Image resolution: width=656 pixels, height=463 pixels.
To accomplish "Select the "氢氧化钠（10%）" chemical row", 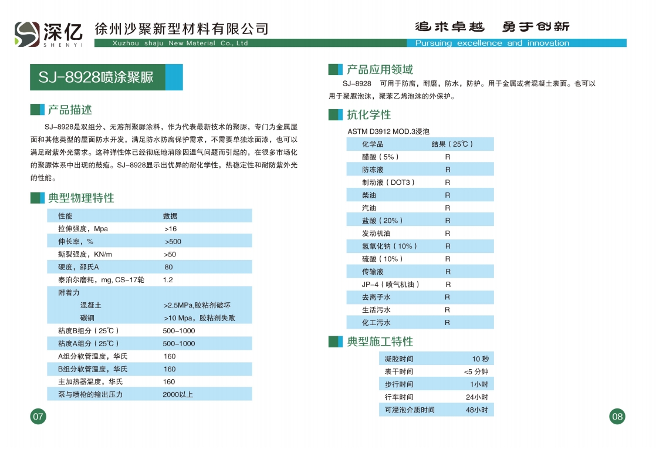I will pos(420,246).
